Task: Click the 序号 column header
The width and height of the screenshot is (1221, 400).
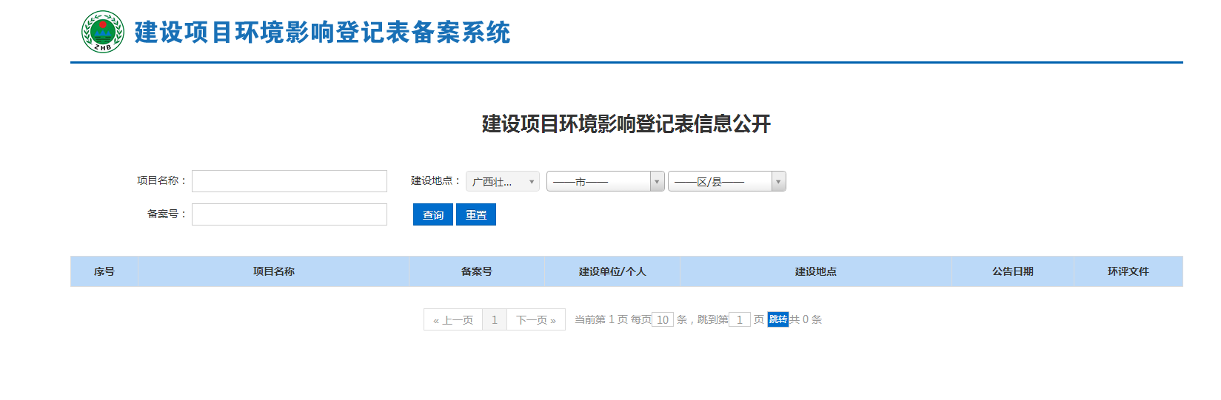Action: [104, 271]
